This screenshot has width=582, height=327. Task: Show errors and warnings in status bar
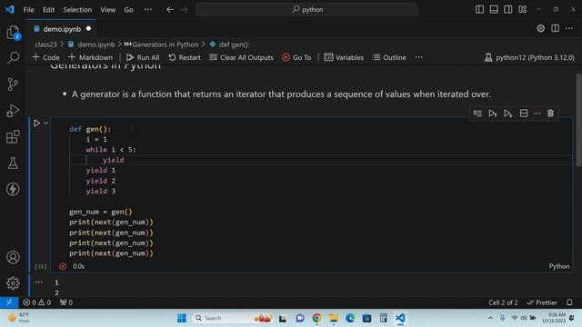(x=37, y=302)
